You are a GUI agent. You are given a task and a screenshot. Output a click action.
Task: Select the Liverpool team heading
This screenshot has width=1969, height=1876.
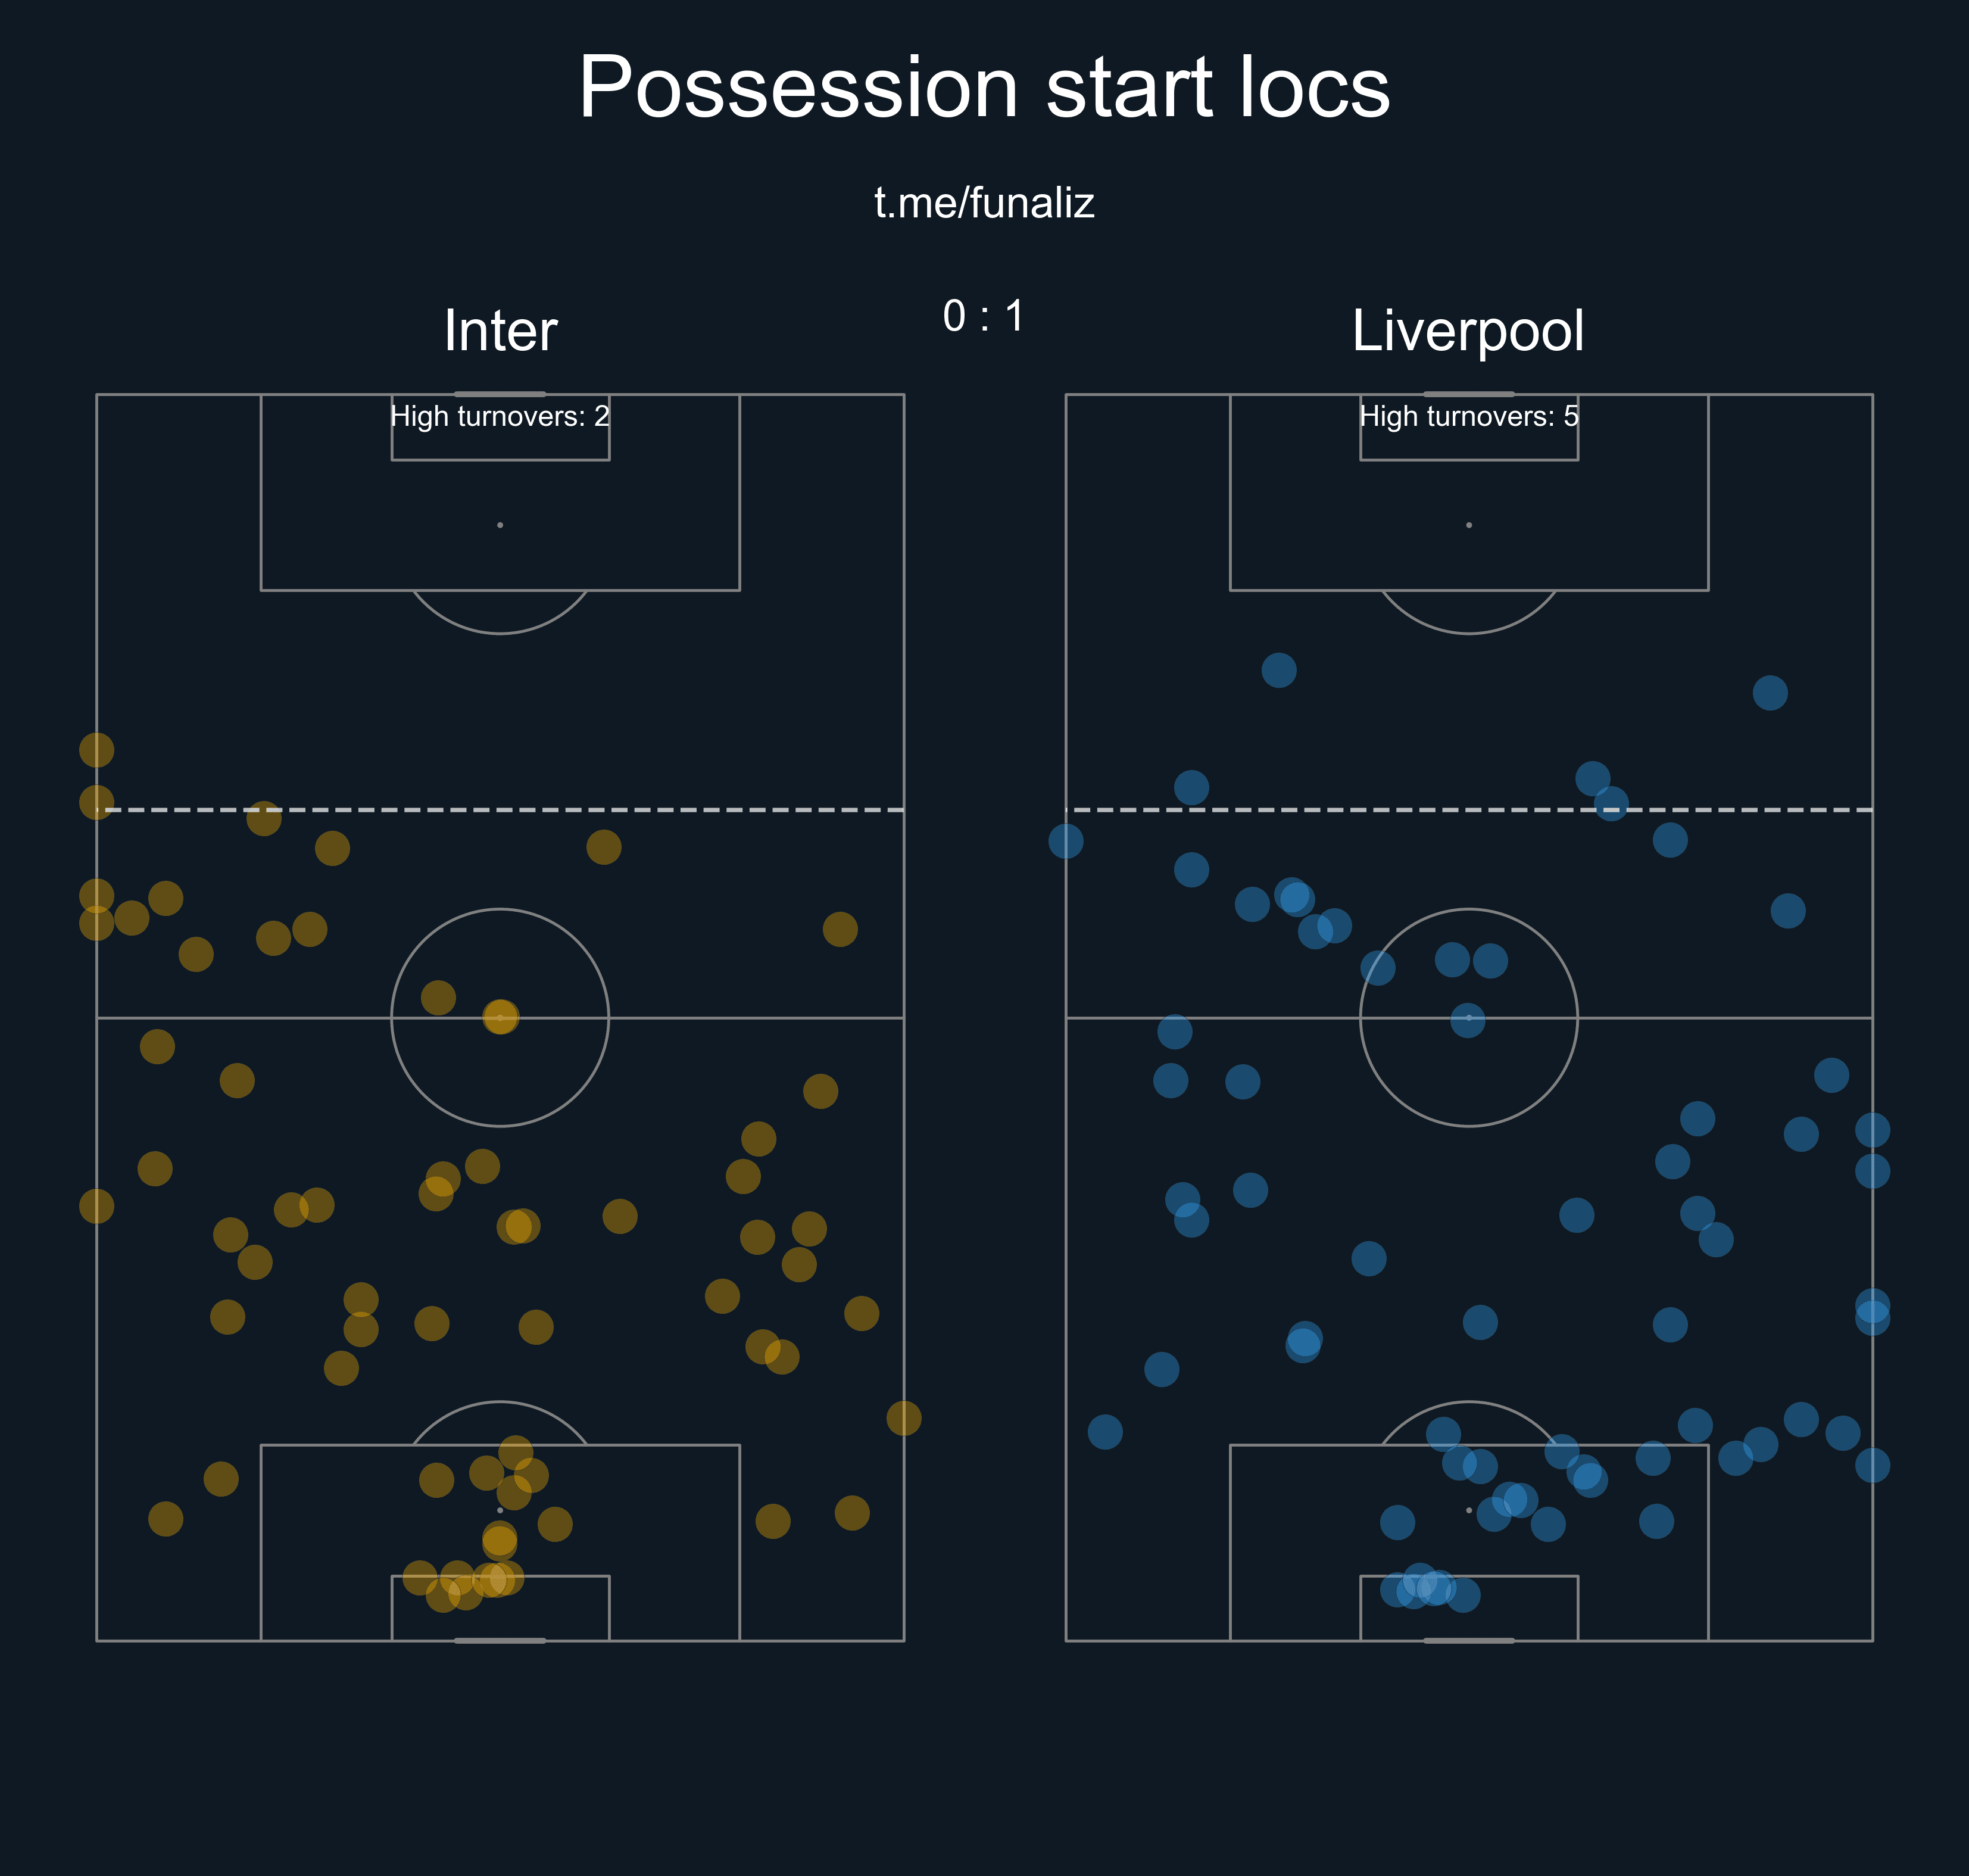(x=1468, y=330)
